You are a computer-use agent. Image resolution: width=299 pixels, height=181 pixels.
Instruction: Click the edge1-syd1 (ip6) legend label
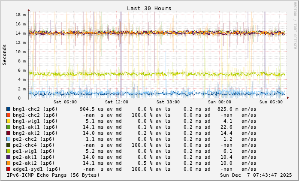click(36, 169)
